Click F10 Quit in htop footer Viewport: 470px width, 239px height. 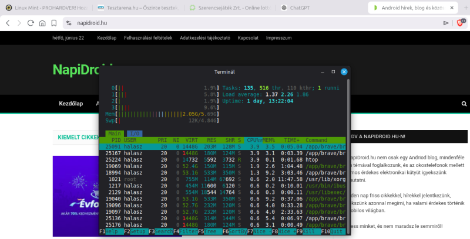333,231
